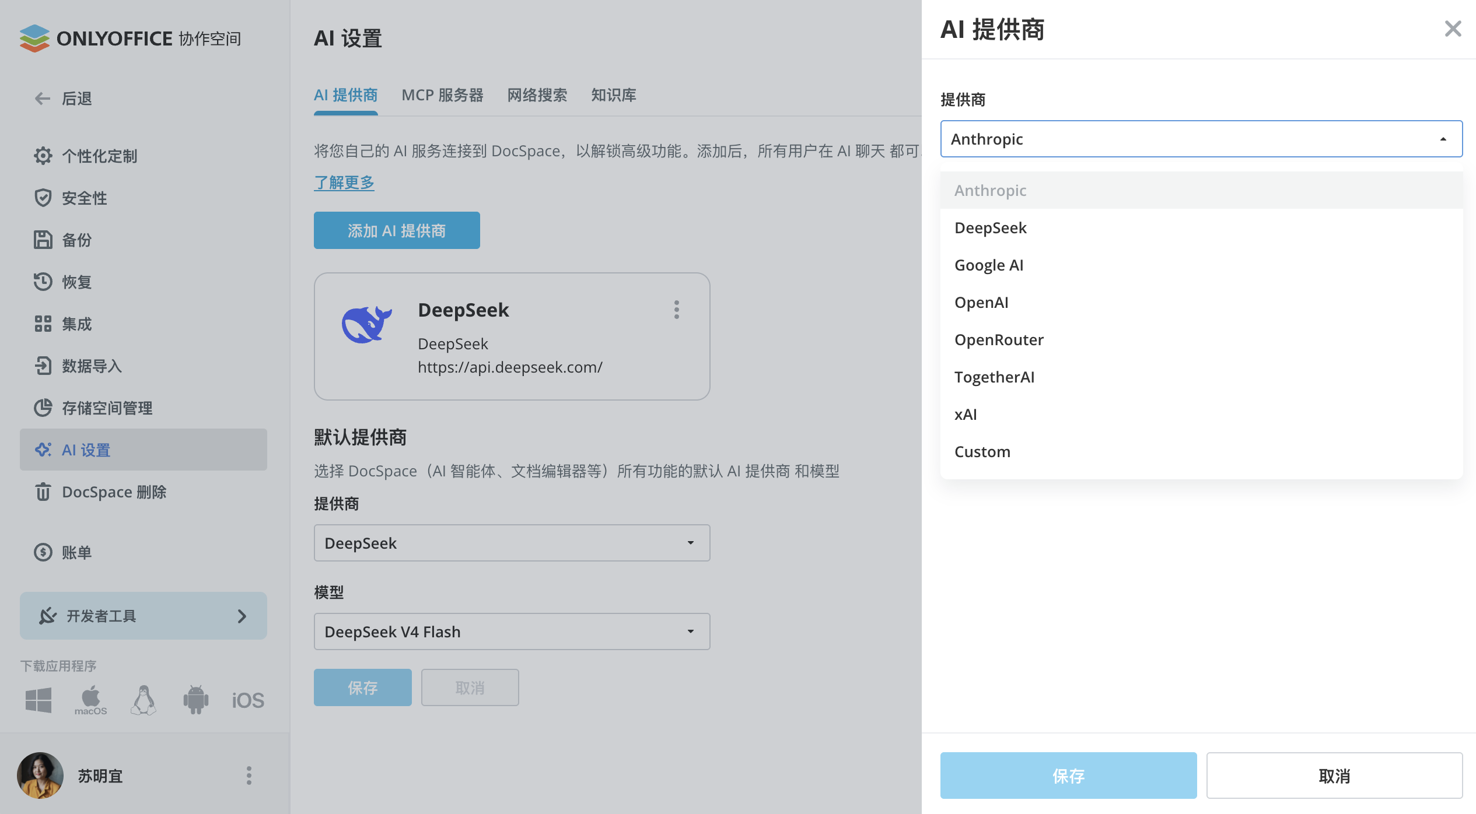Click the gear icon for 个性化定制
This screenshot has height=814, width=1476.
click(x=43, y=156)
